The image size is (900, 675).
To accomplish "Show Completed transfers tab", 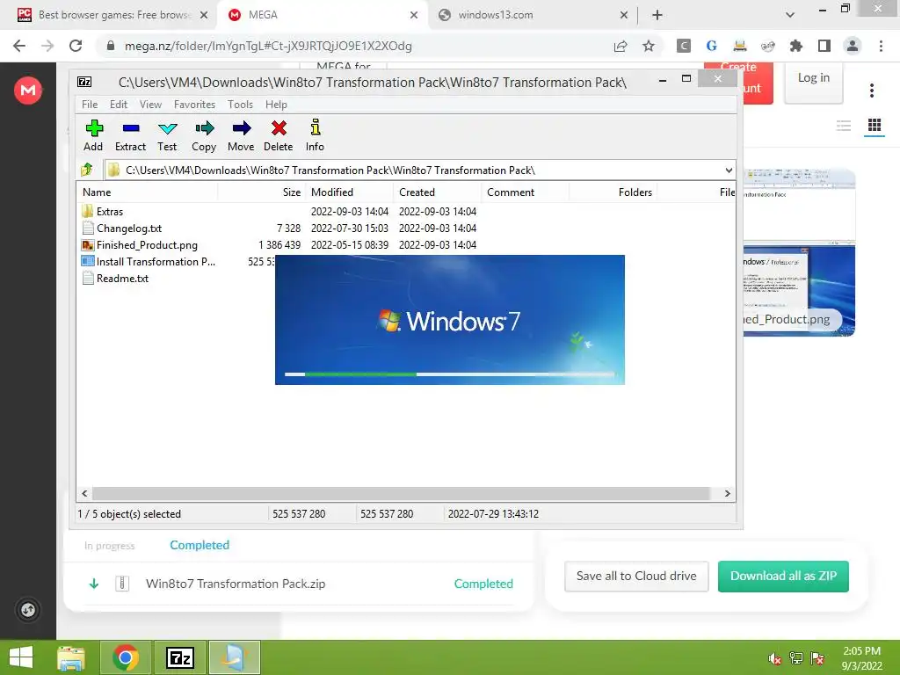I will 200,545.
